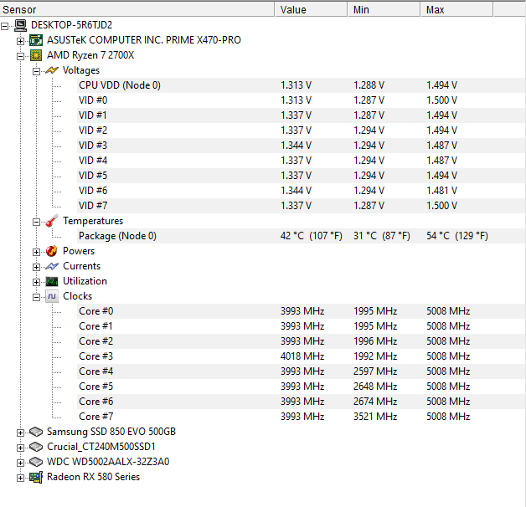Expand the Utilization section

click(x=36, y=282)
